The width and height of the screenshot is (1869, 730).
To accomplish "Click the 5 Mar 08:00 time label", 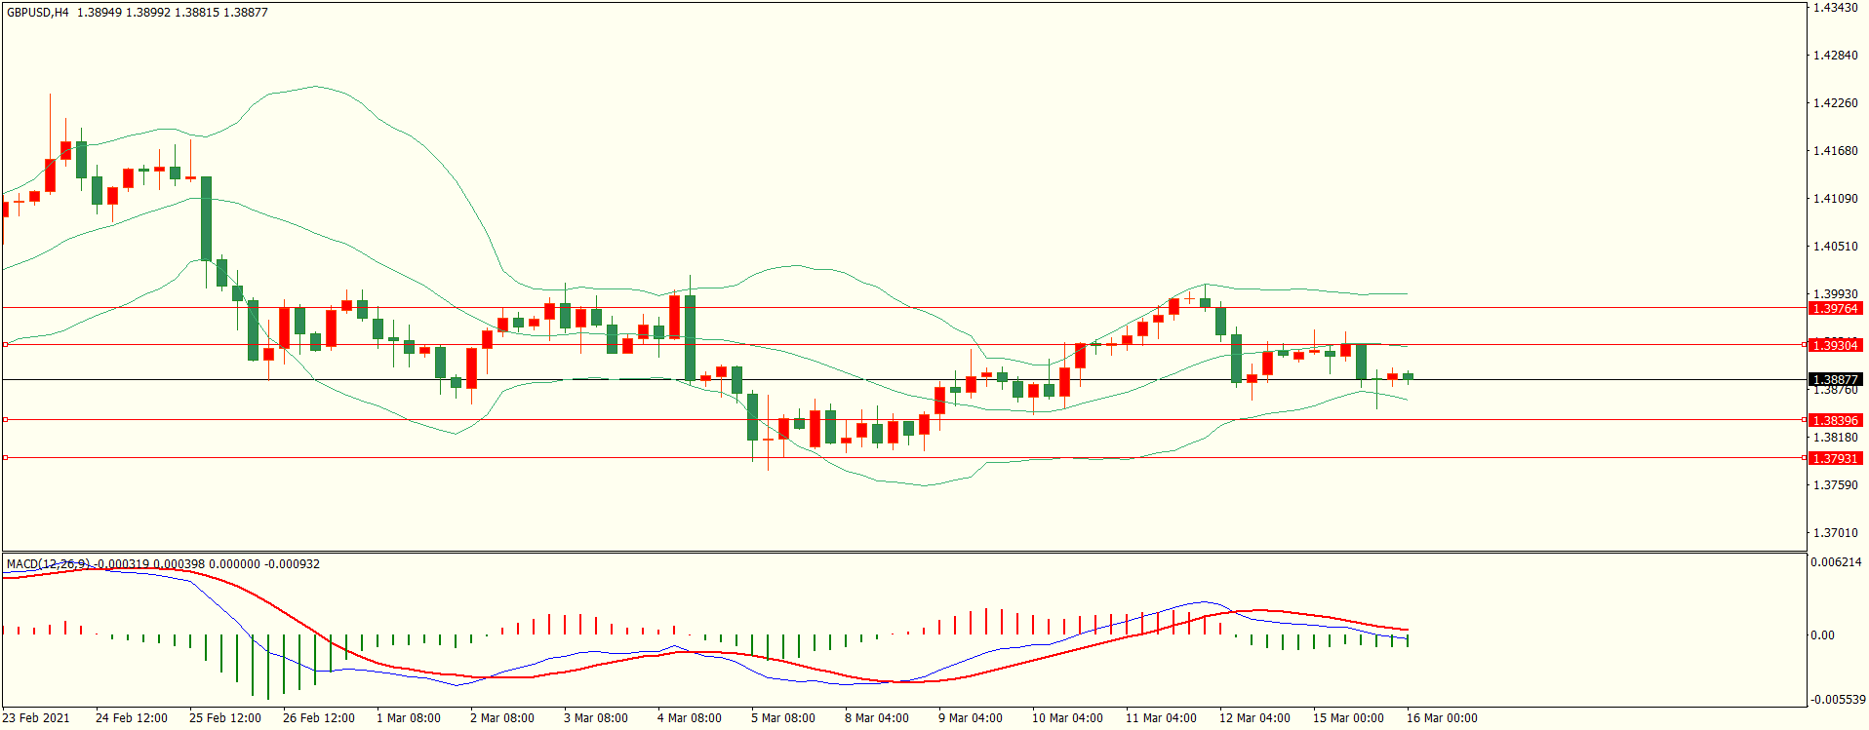I will pyautogui.click(x=783, y=718).
